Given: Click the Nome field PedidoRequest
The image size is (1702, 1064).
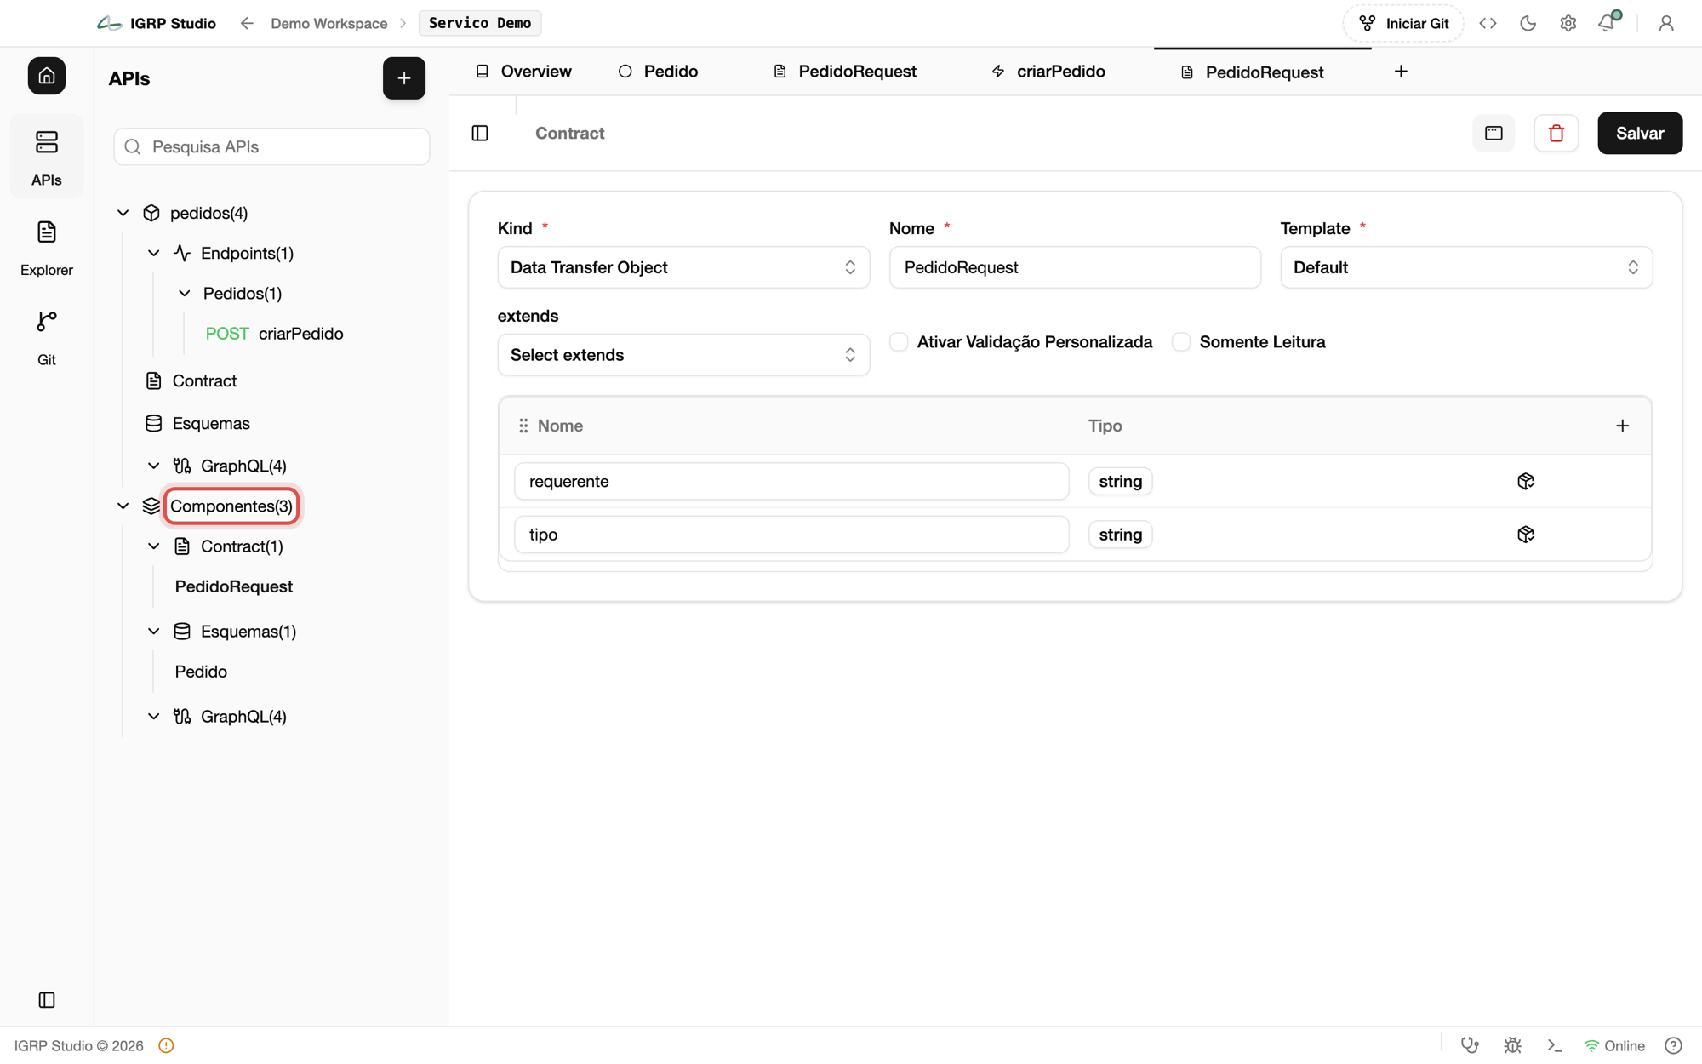Looking at the screenshot, I should click(x=1075, y=267).
